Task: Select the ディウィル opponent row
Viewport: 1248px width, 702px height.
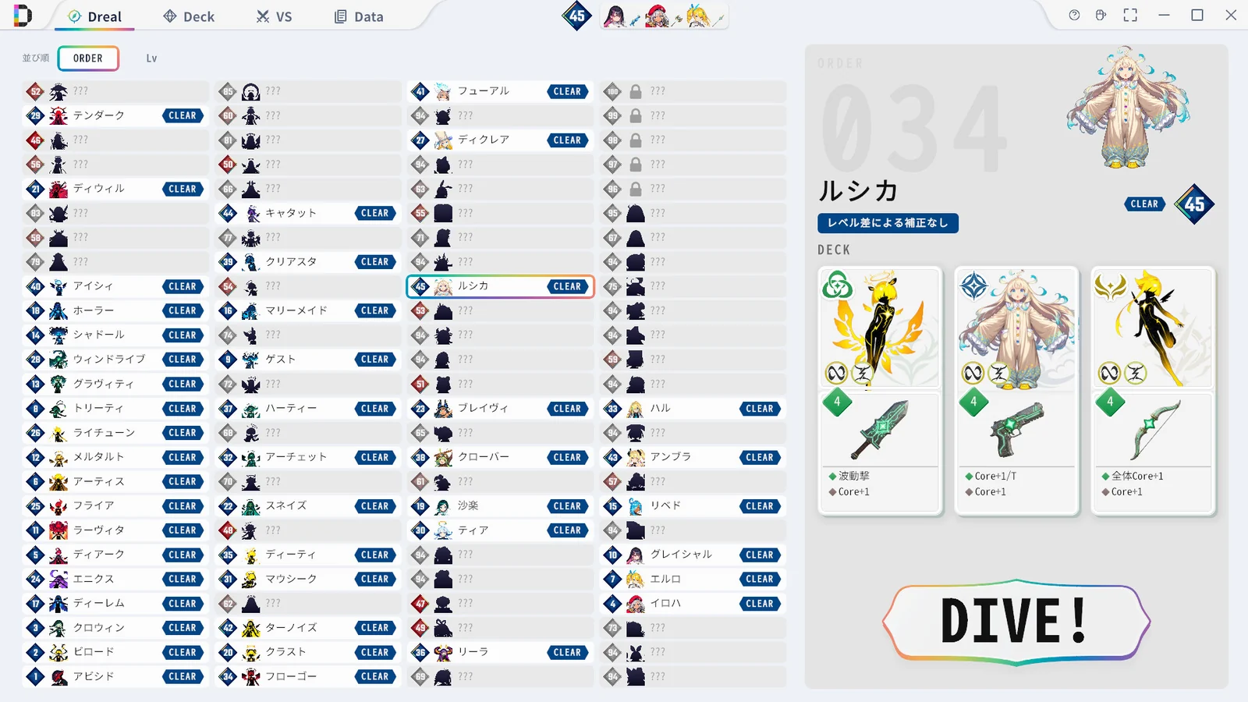Action: (115, 189)
